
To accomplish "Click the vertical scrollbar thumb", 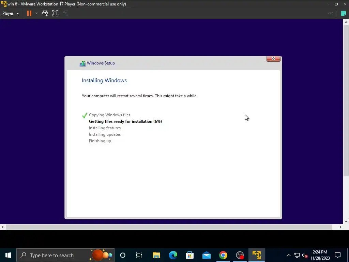I will coord(346,100).
